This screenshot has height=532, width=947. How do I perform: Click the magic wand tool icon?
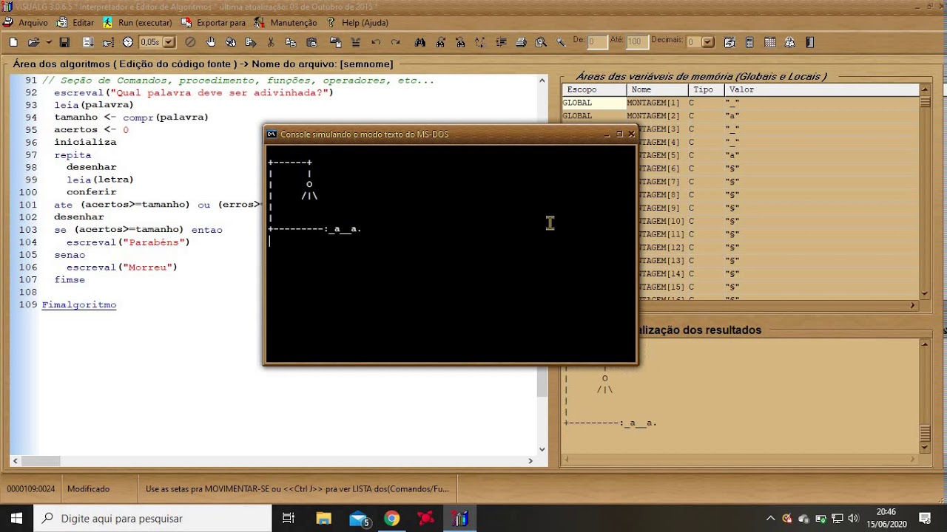pyautogui.click(x=561, y=42)
